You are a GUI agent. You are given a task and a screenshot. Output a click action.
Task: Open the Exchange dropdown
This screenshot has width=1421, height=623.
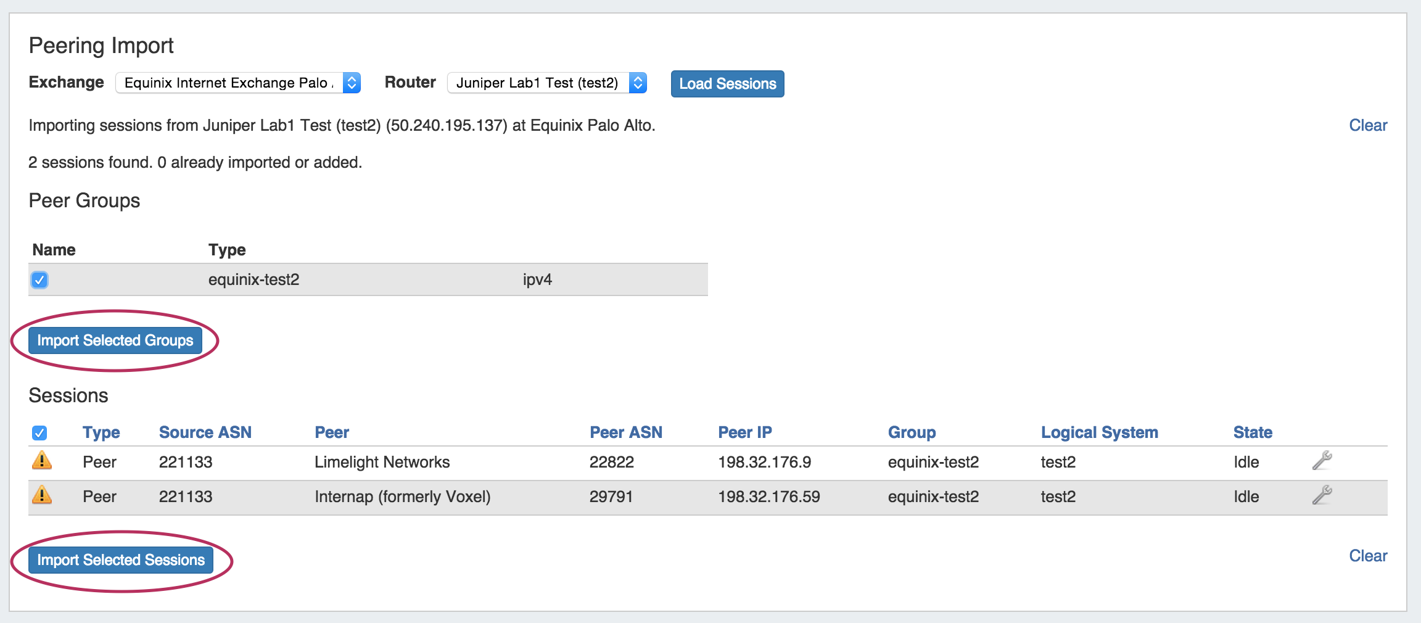point(238,83)
